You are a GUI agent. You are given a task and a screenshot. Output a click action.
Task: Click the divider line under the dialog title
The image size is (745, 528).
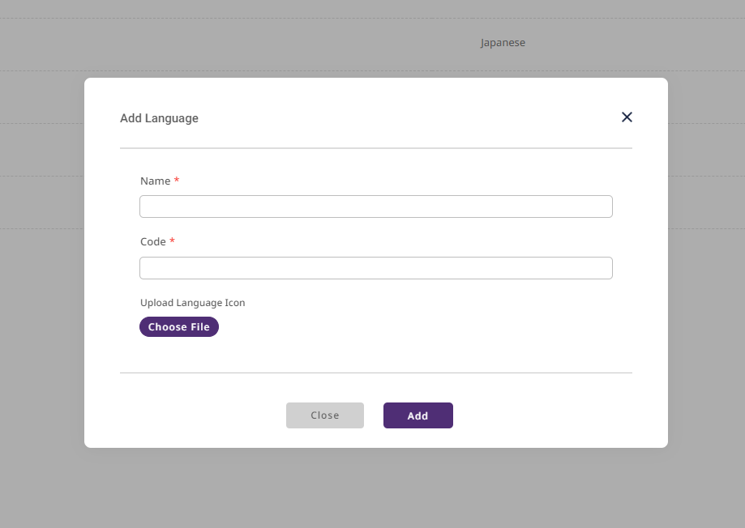click(x=375, y=148)
